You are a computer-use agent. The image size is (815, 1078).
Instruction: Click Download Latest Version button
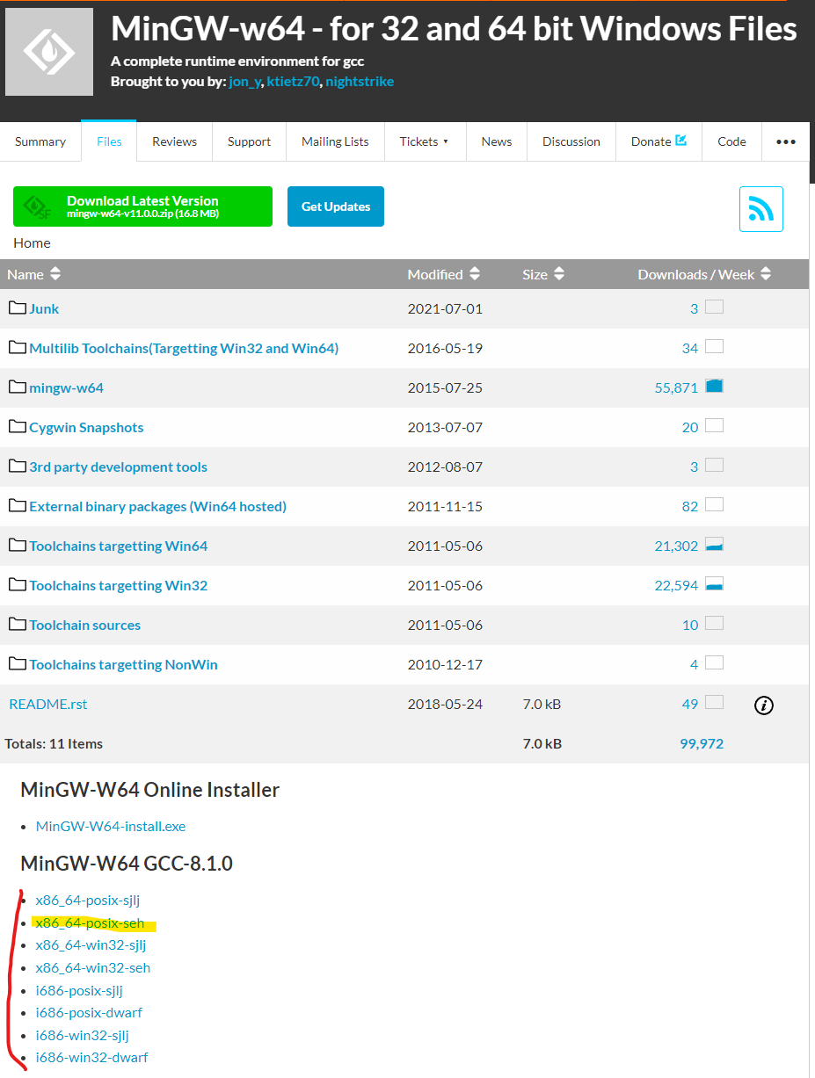(x=142, y=206)
